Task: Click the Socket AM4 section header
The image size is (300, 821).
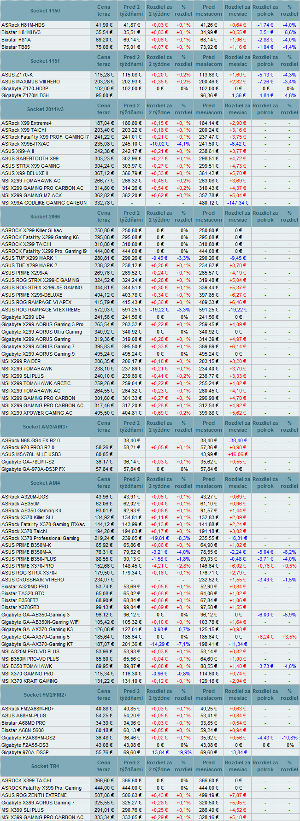Action: [x=45, y=483]
